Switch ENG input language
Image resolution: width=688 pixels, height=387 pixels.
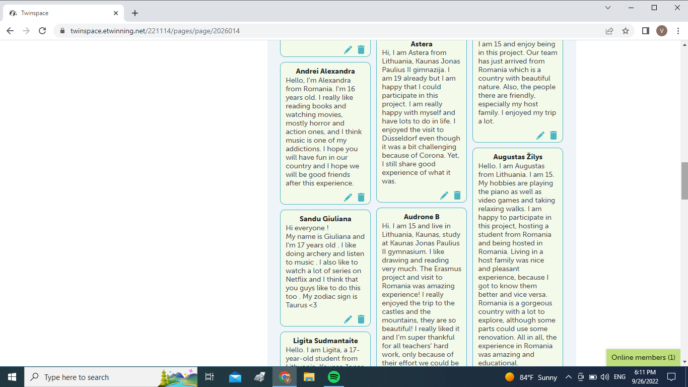tap(620, 377)
